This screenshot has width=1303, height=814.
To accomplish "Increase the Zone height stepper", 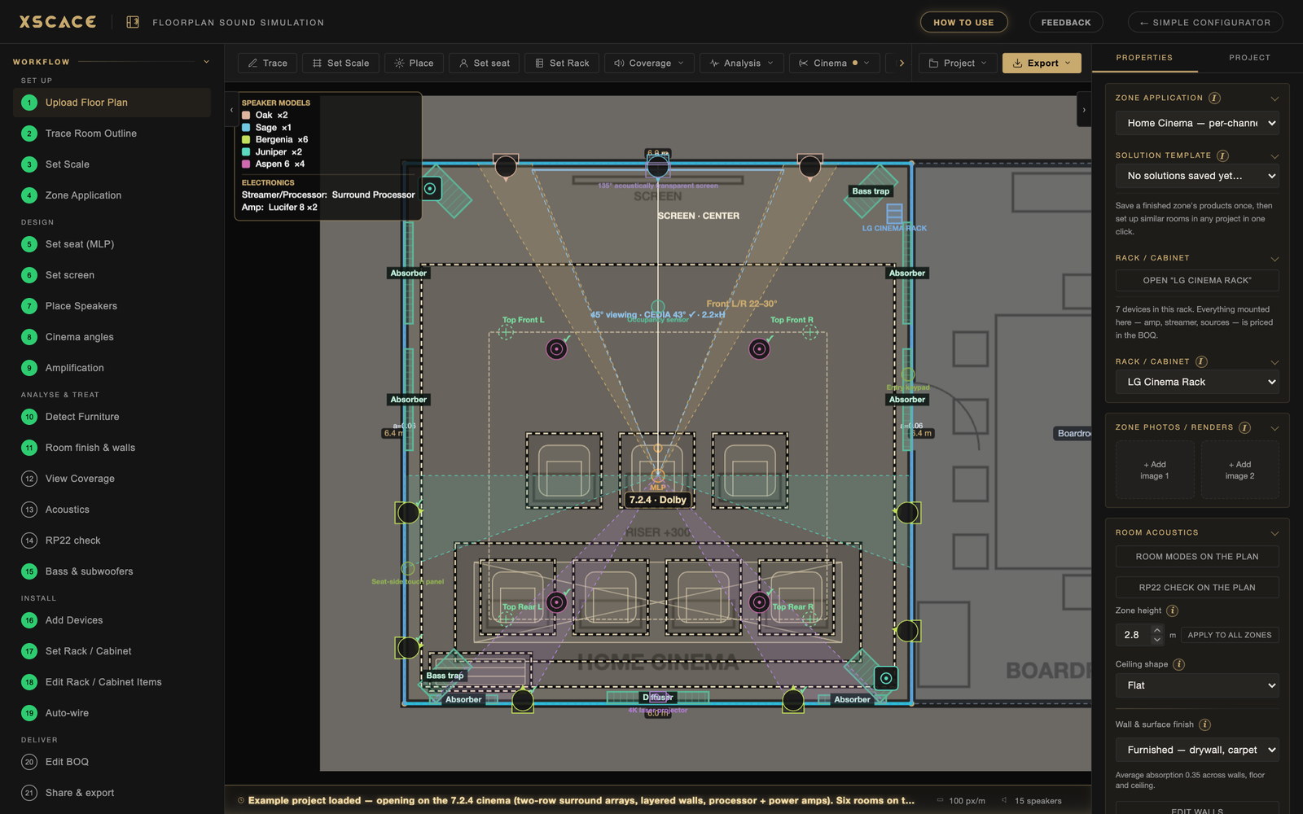I will 1157,630.
